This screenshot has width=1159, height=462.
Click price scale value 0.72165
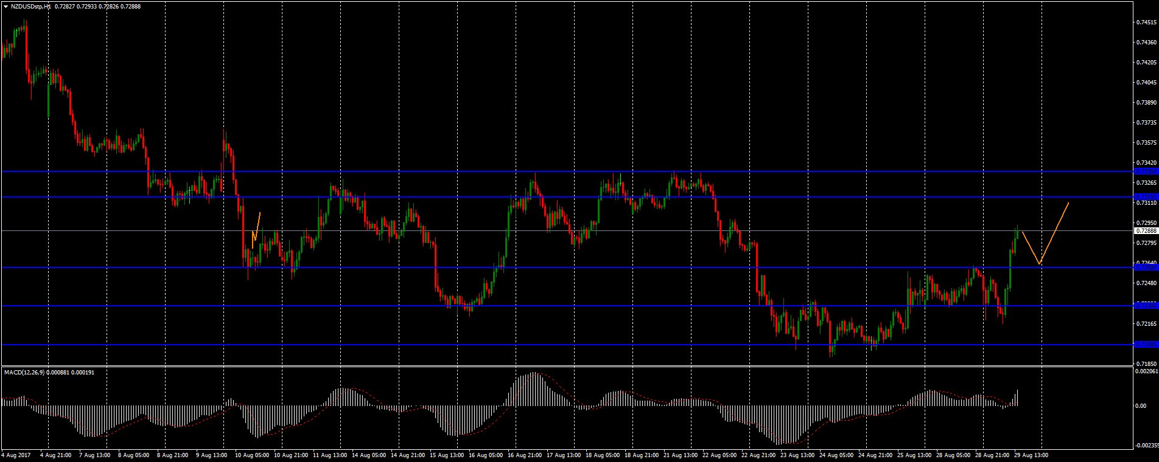pyautogui.click(x=1147, y=324)
